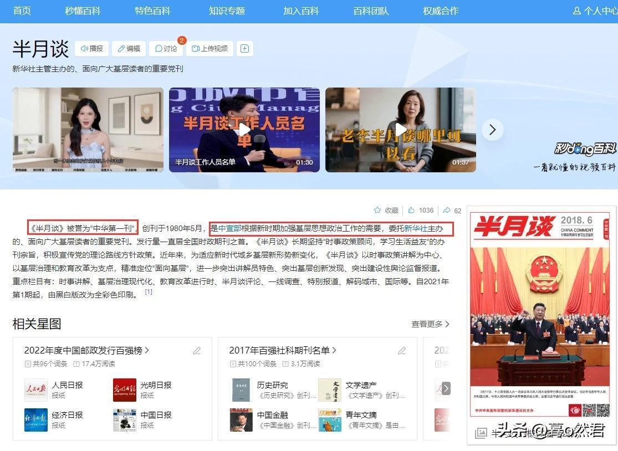Open the 首页 nav item

click(22, 11)
